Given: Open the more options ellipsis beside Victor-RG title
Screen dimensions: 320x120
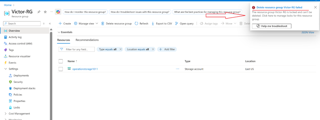Looking at the screenshot, I should [x=52, y=12].
